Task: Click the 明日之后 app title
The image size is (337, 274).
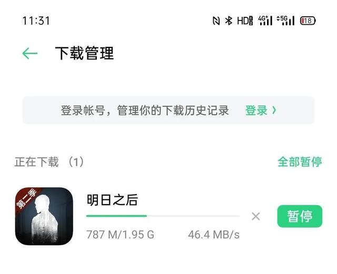Action: click(112, 200)
